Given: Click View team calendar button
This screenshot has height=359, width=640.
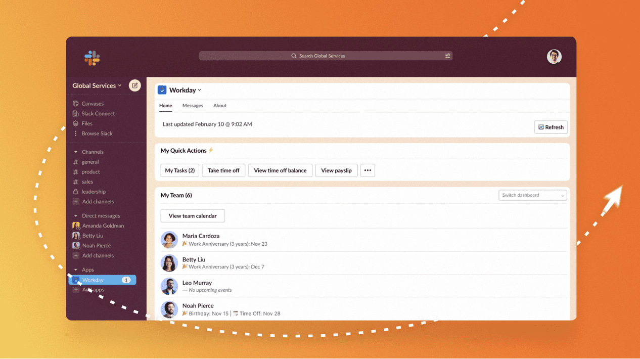Looking at the screenshot, I should click(x=193, y=216).
